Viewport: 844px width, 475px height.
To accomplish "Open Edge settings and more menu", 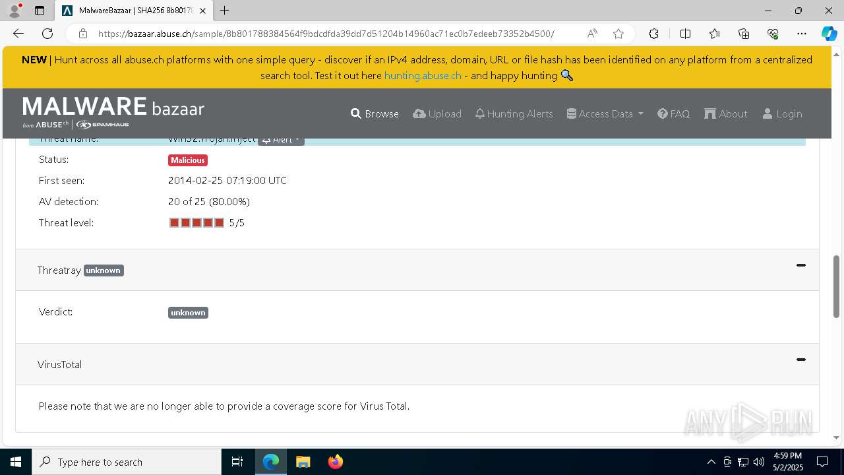I will [802, 34].
